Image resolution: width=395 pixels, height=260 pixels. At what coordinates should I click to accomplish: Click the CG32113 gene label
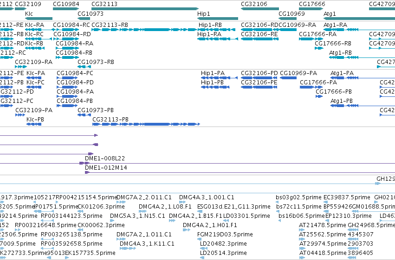point(104,4)
